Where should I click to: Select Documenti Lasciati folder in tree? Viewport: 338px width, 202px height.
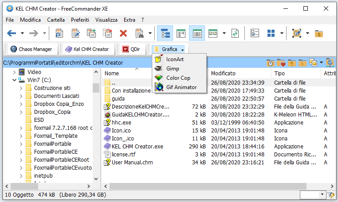(x=56, y=96)
